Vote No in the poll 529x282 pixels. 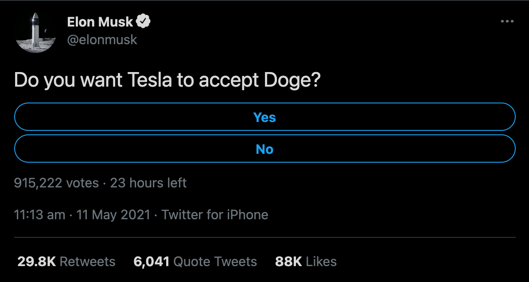click(264, 149)
